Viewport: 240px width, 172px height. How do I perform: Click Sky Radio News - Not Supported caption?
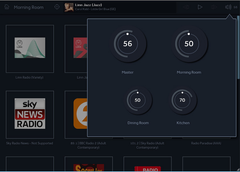coord(30,143)
